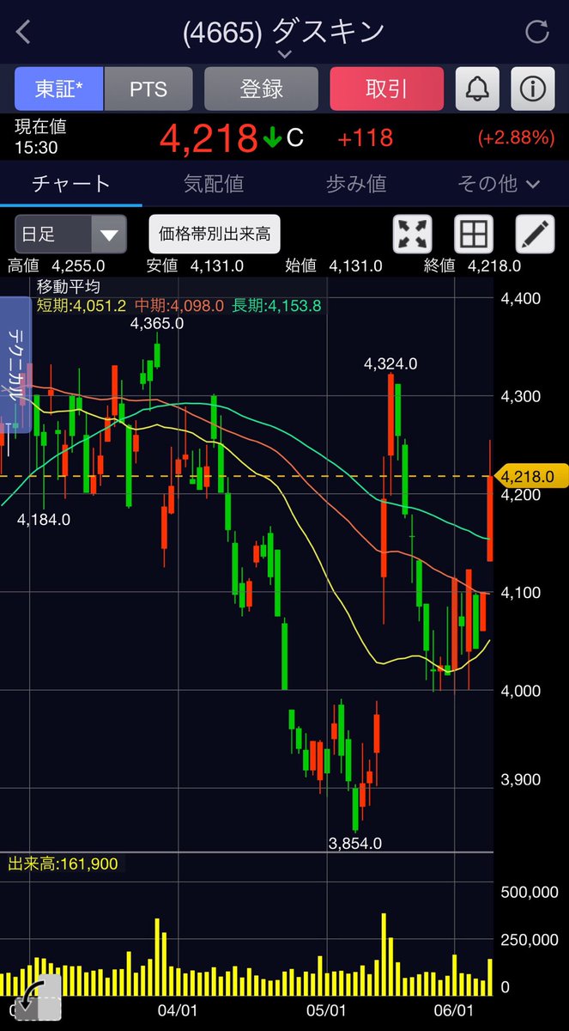The width and height of the screenshot is (569, 1031).
Task: Tap the 06/01 date axis marker
Action: pyautogui.click(x=454, y=1010)
